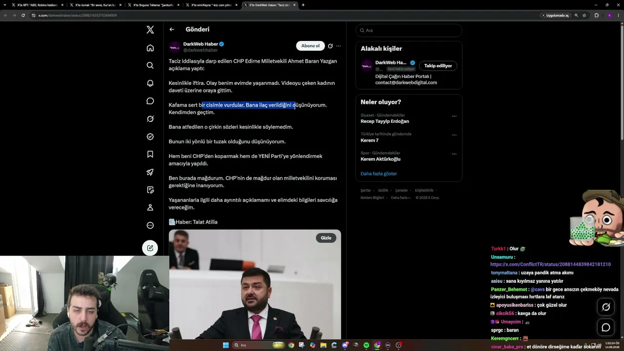Switch to the "X'te Jurnal" browser tab

pyautogui.click(x=96, y=5)
